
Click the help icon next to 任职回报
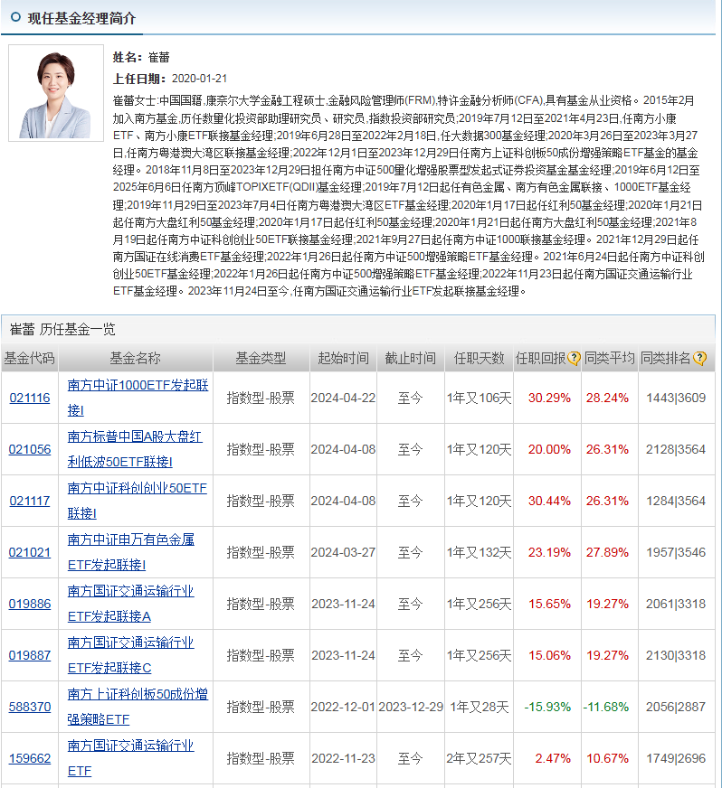[x=574, y=359]
